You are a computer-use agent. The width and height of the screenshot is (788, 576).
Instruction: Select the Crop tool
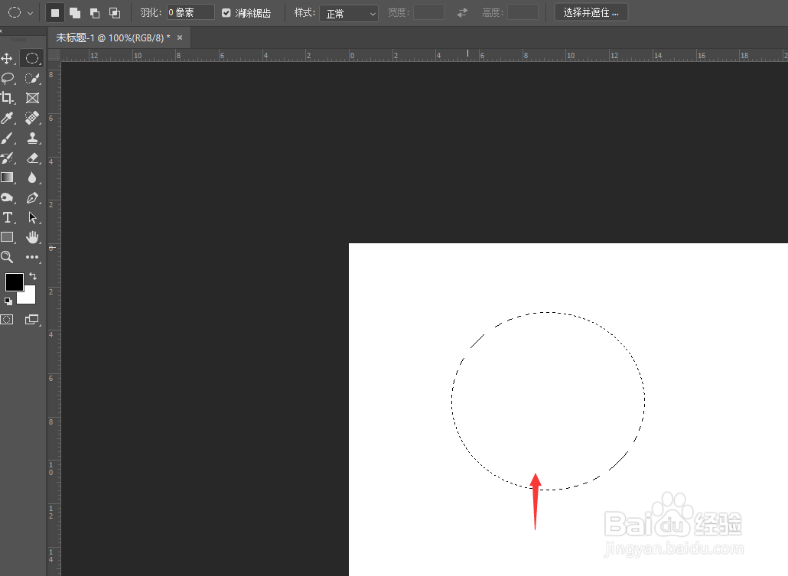click(x=7, y=98)
